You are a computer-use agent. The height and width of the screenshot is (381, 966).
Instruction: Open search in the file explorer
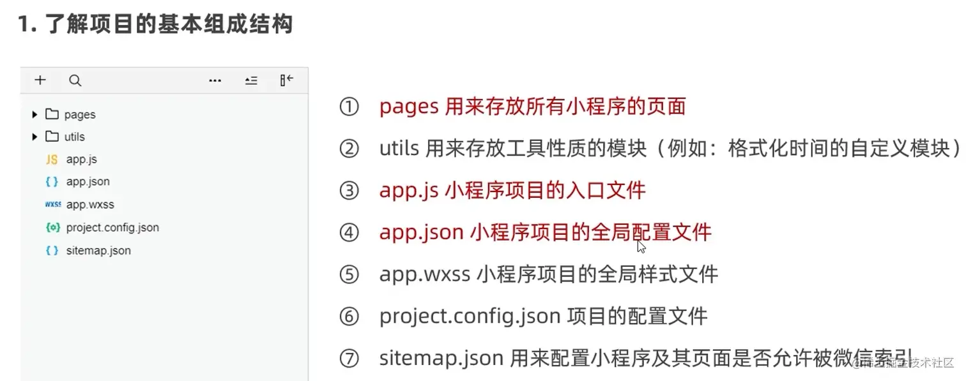click(75, 80)
